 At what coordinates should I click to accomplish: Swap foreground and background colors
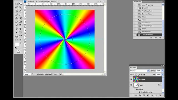[21, 43]
